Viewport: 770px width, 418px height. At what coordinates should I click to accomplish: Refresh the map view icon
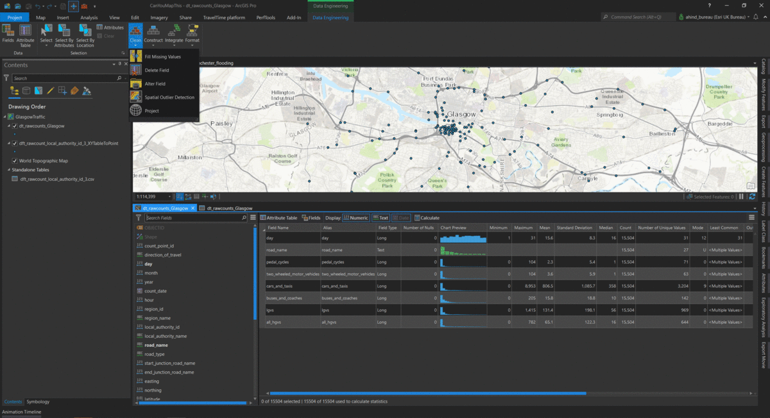click(x=752, y=197)
